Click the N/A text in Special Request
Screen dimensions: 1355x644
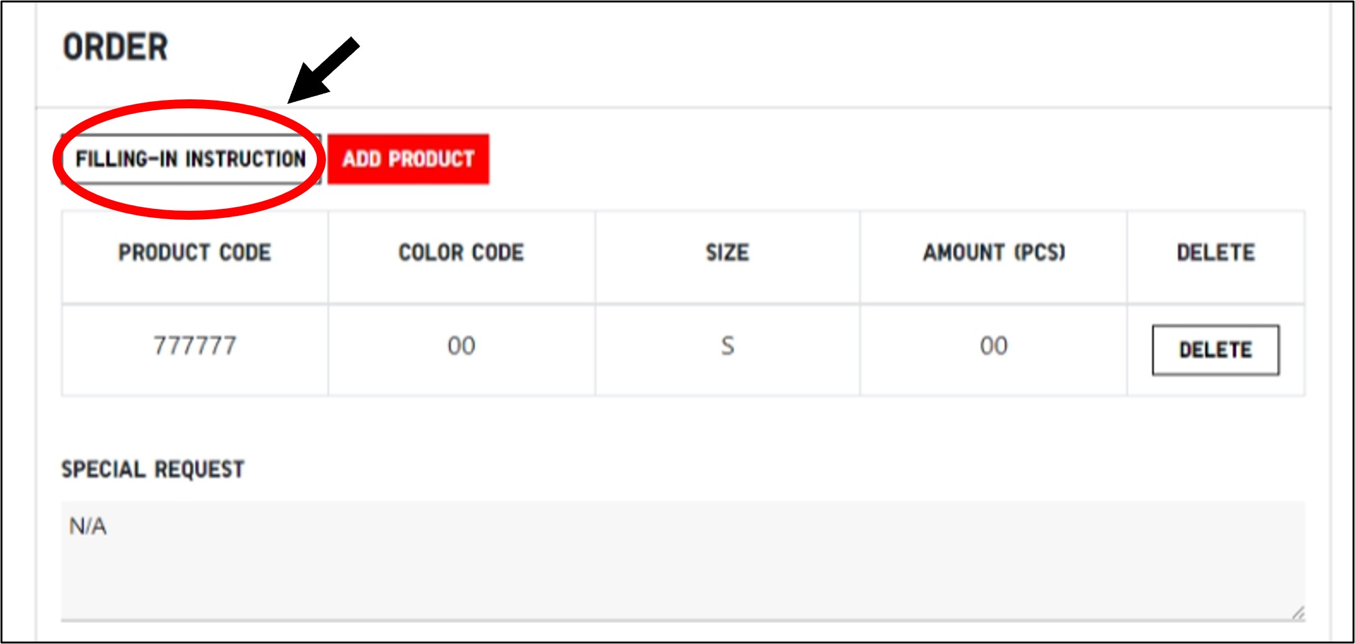click(88, 527)
